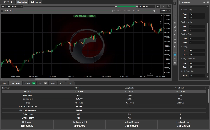This screenshot has height=130, width=210.
Task: Pick the equidistant channel tool
Action: (175, 27)
